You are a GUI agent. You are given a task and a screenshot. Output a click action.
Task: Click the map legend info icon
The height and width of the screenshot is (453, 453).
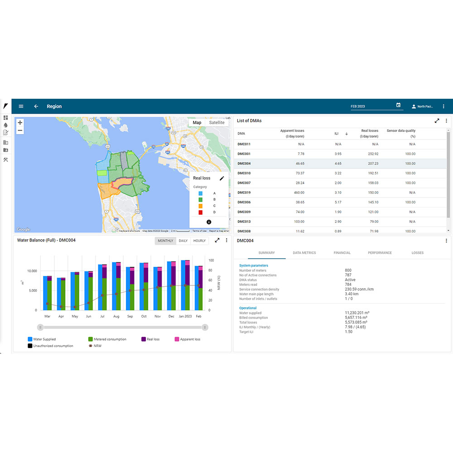209,222
